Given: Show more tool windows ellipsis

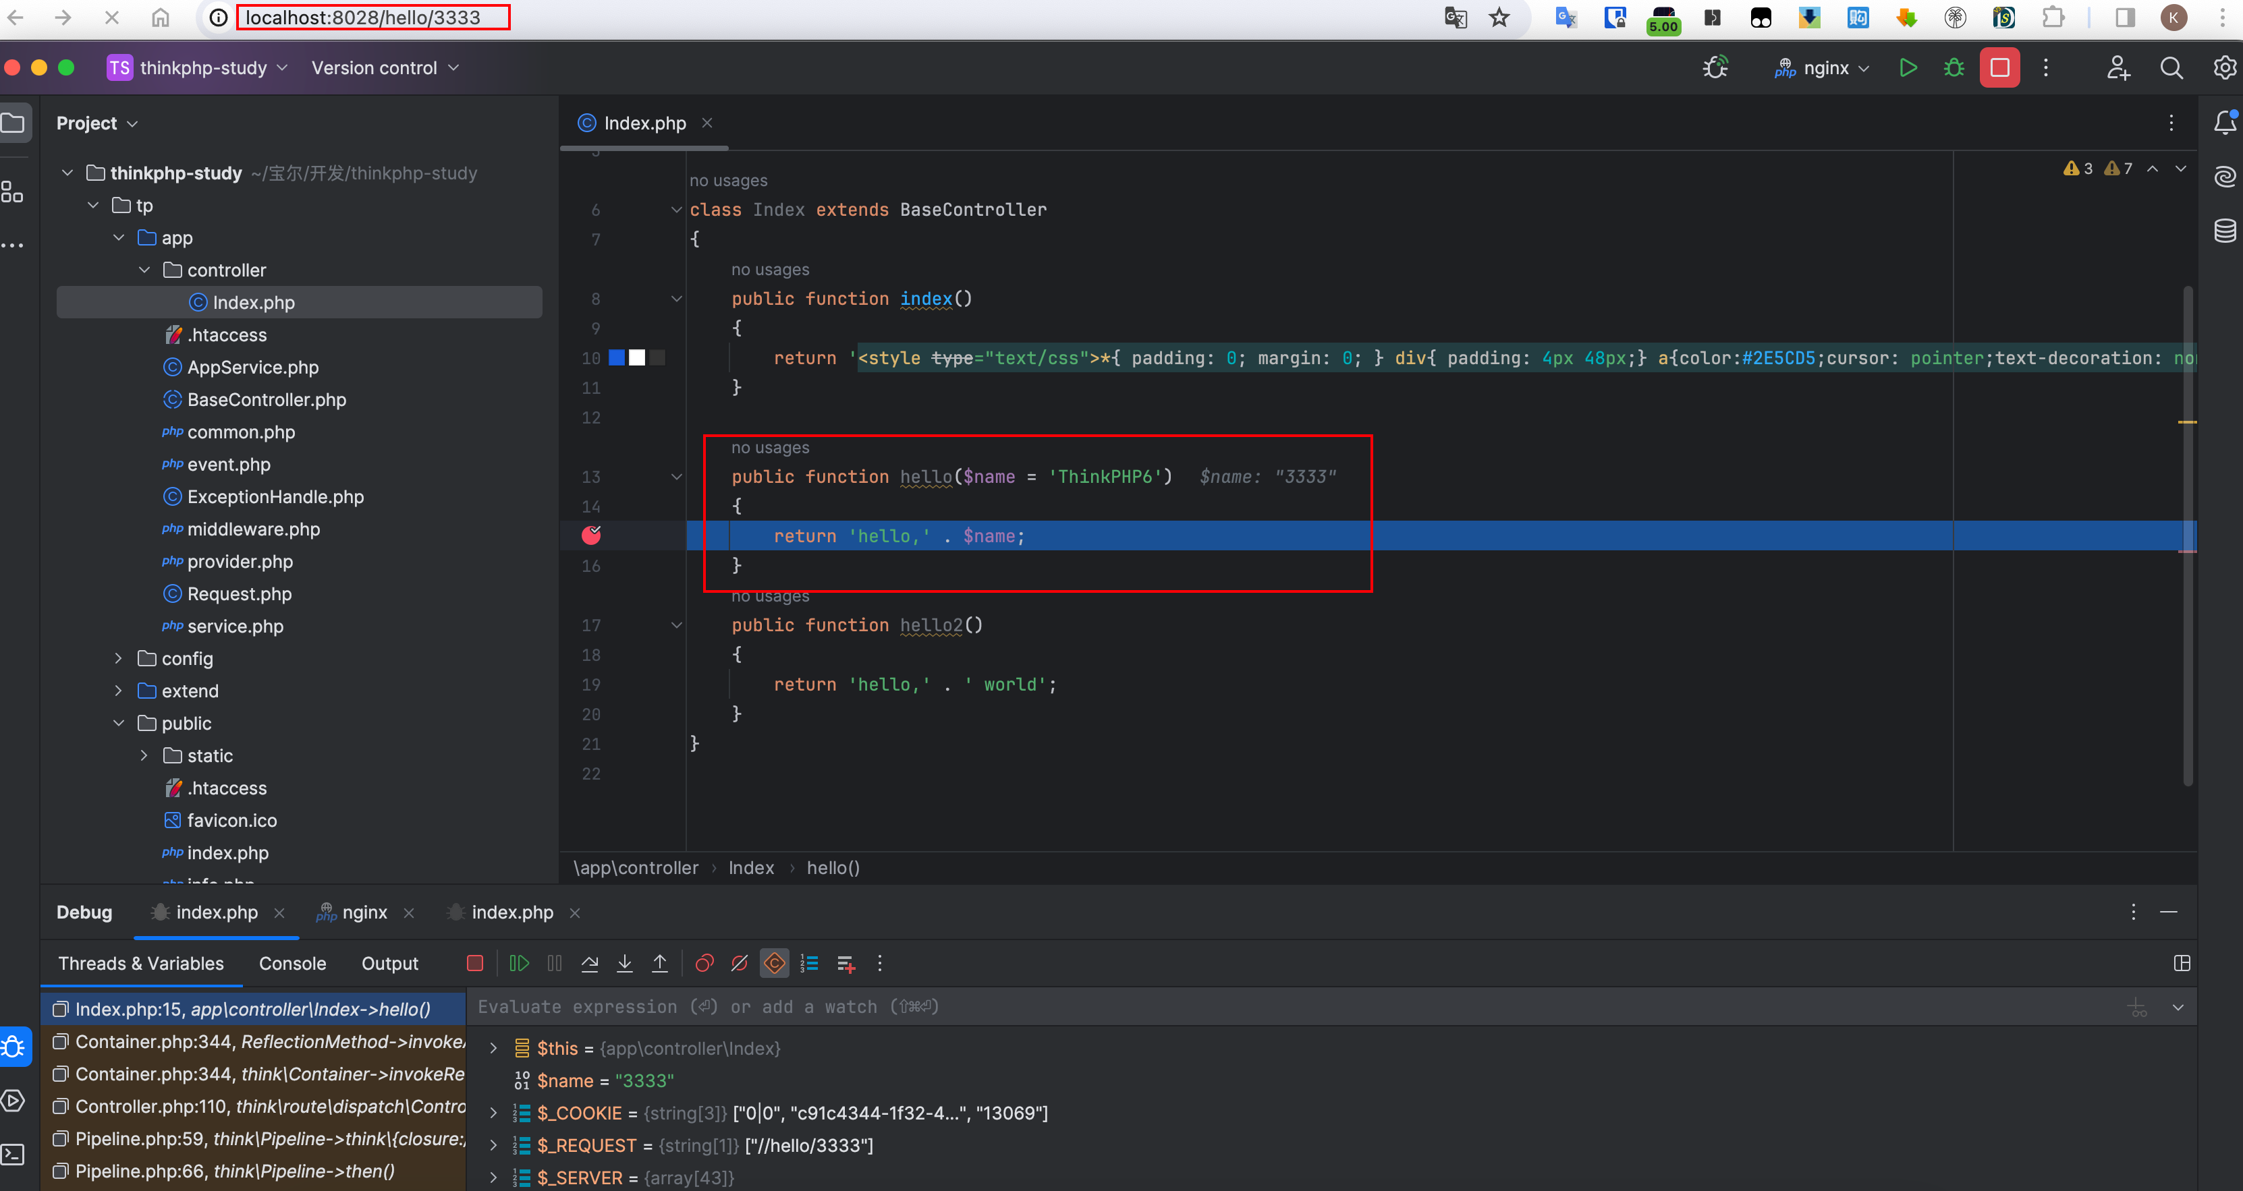Looking at the screenshot, I should click(x=12, y=245).
